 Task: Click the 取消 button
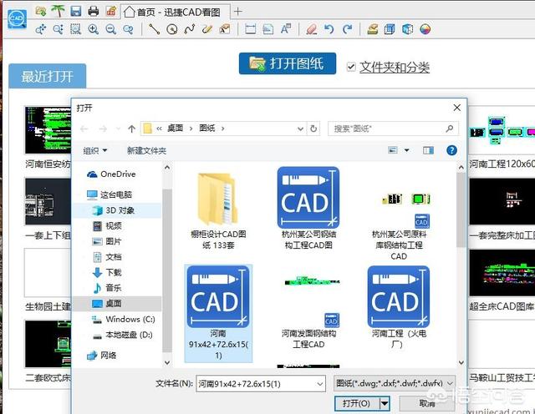point(426,404)
